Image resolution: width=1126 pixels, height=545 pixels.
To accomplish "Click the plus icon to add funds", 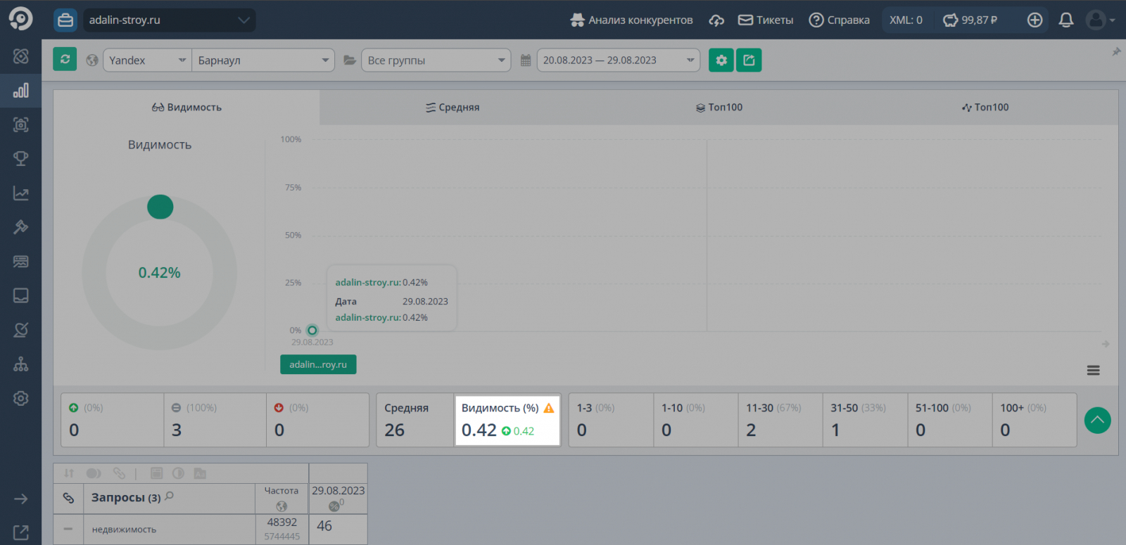I will (x=1035, y=20).
